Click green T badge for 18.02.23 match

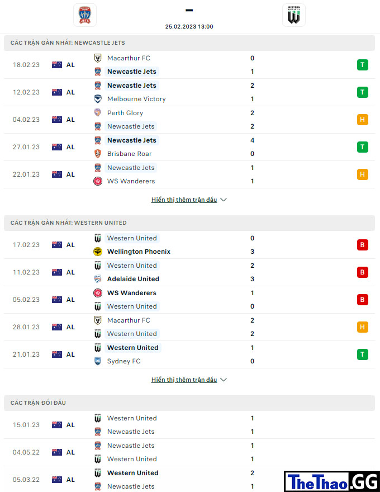pos(363,65)
